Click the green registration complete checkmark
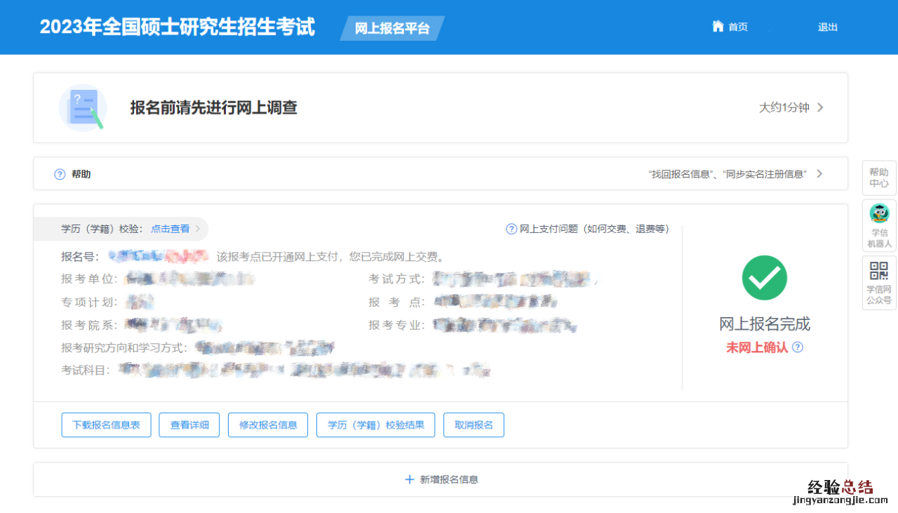The height and width of the screenshot is (513, 898). coord(764,278)
